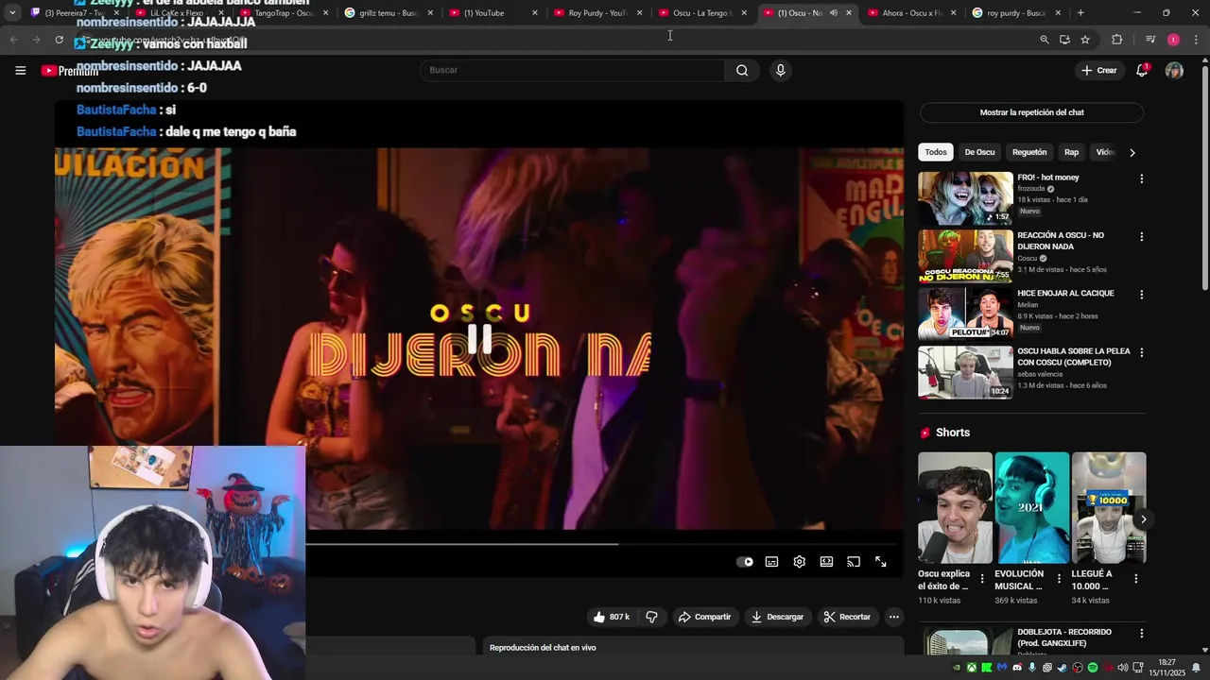Like the video with 807 k
Screen dimensions: 1210x680
(x=611, y=617)
